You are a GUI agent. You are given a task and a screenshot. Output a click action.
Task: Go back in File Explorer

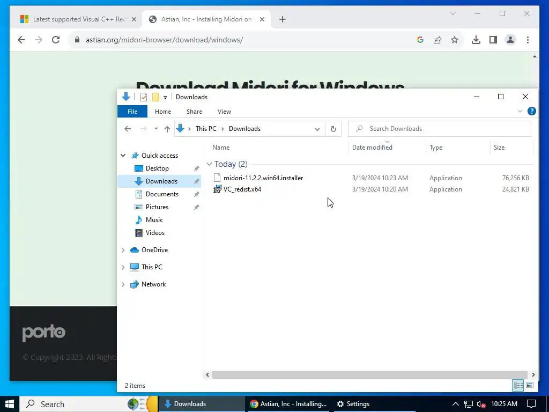pos(128,129)
